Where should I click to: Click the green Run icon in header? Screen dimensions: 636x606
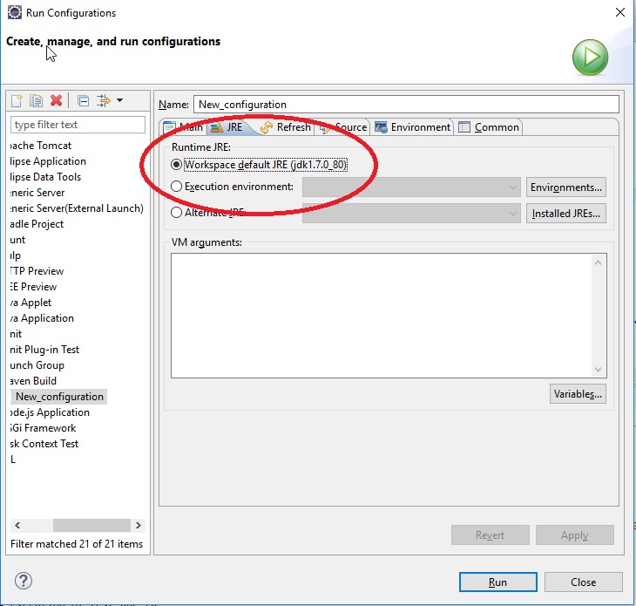point(590,58)
